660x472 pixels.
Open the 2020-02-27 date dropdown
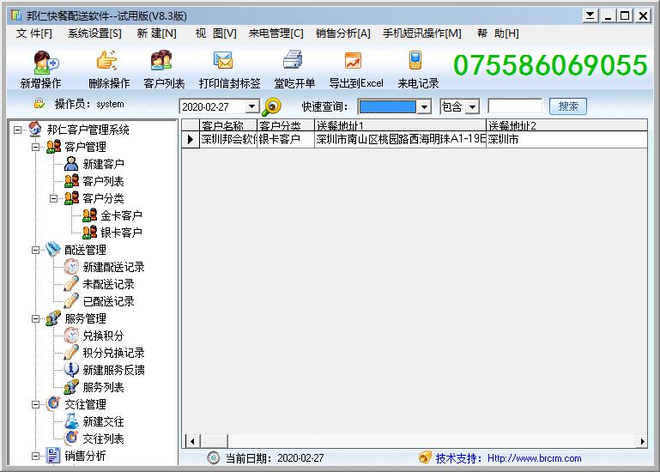point(251,106)
